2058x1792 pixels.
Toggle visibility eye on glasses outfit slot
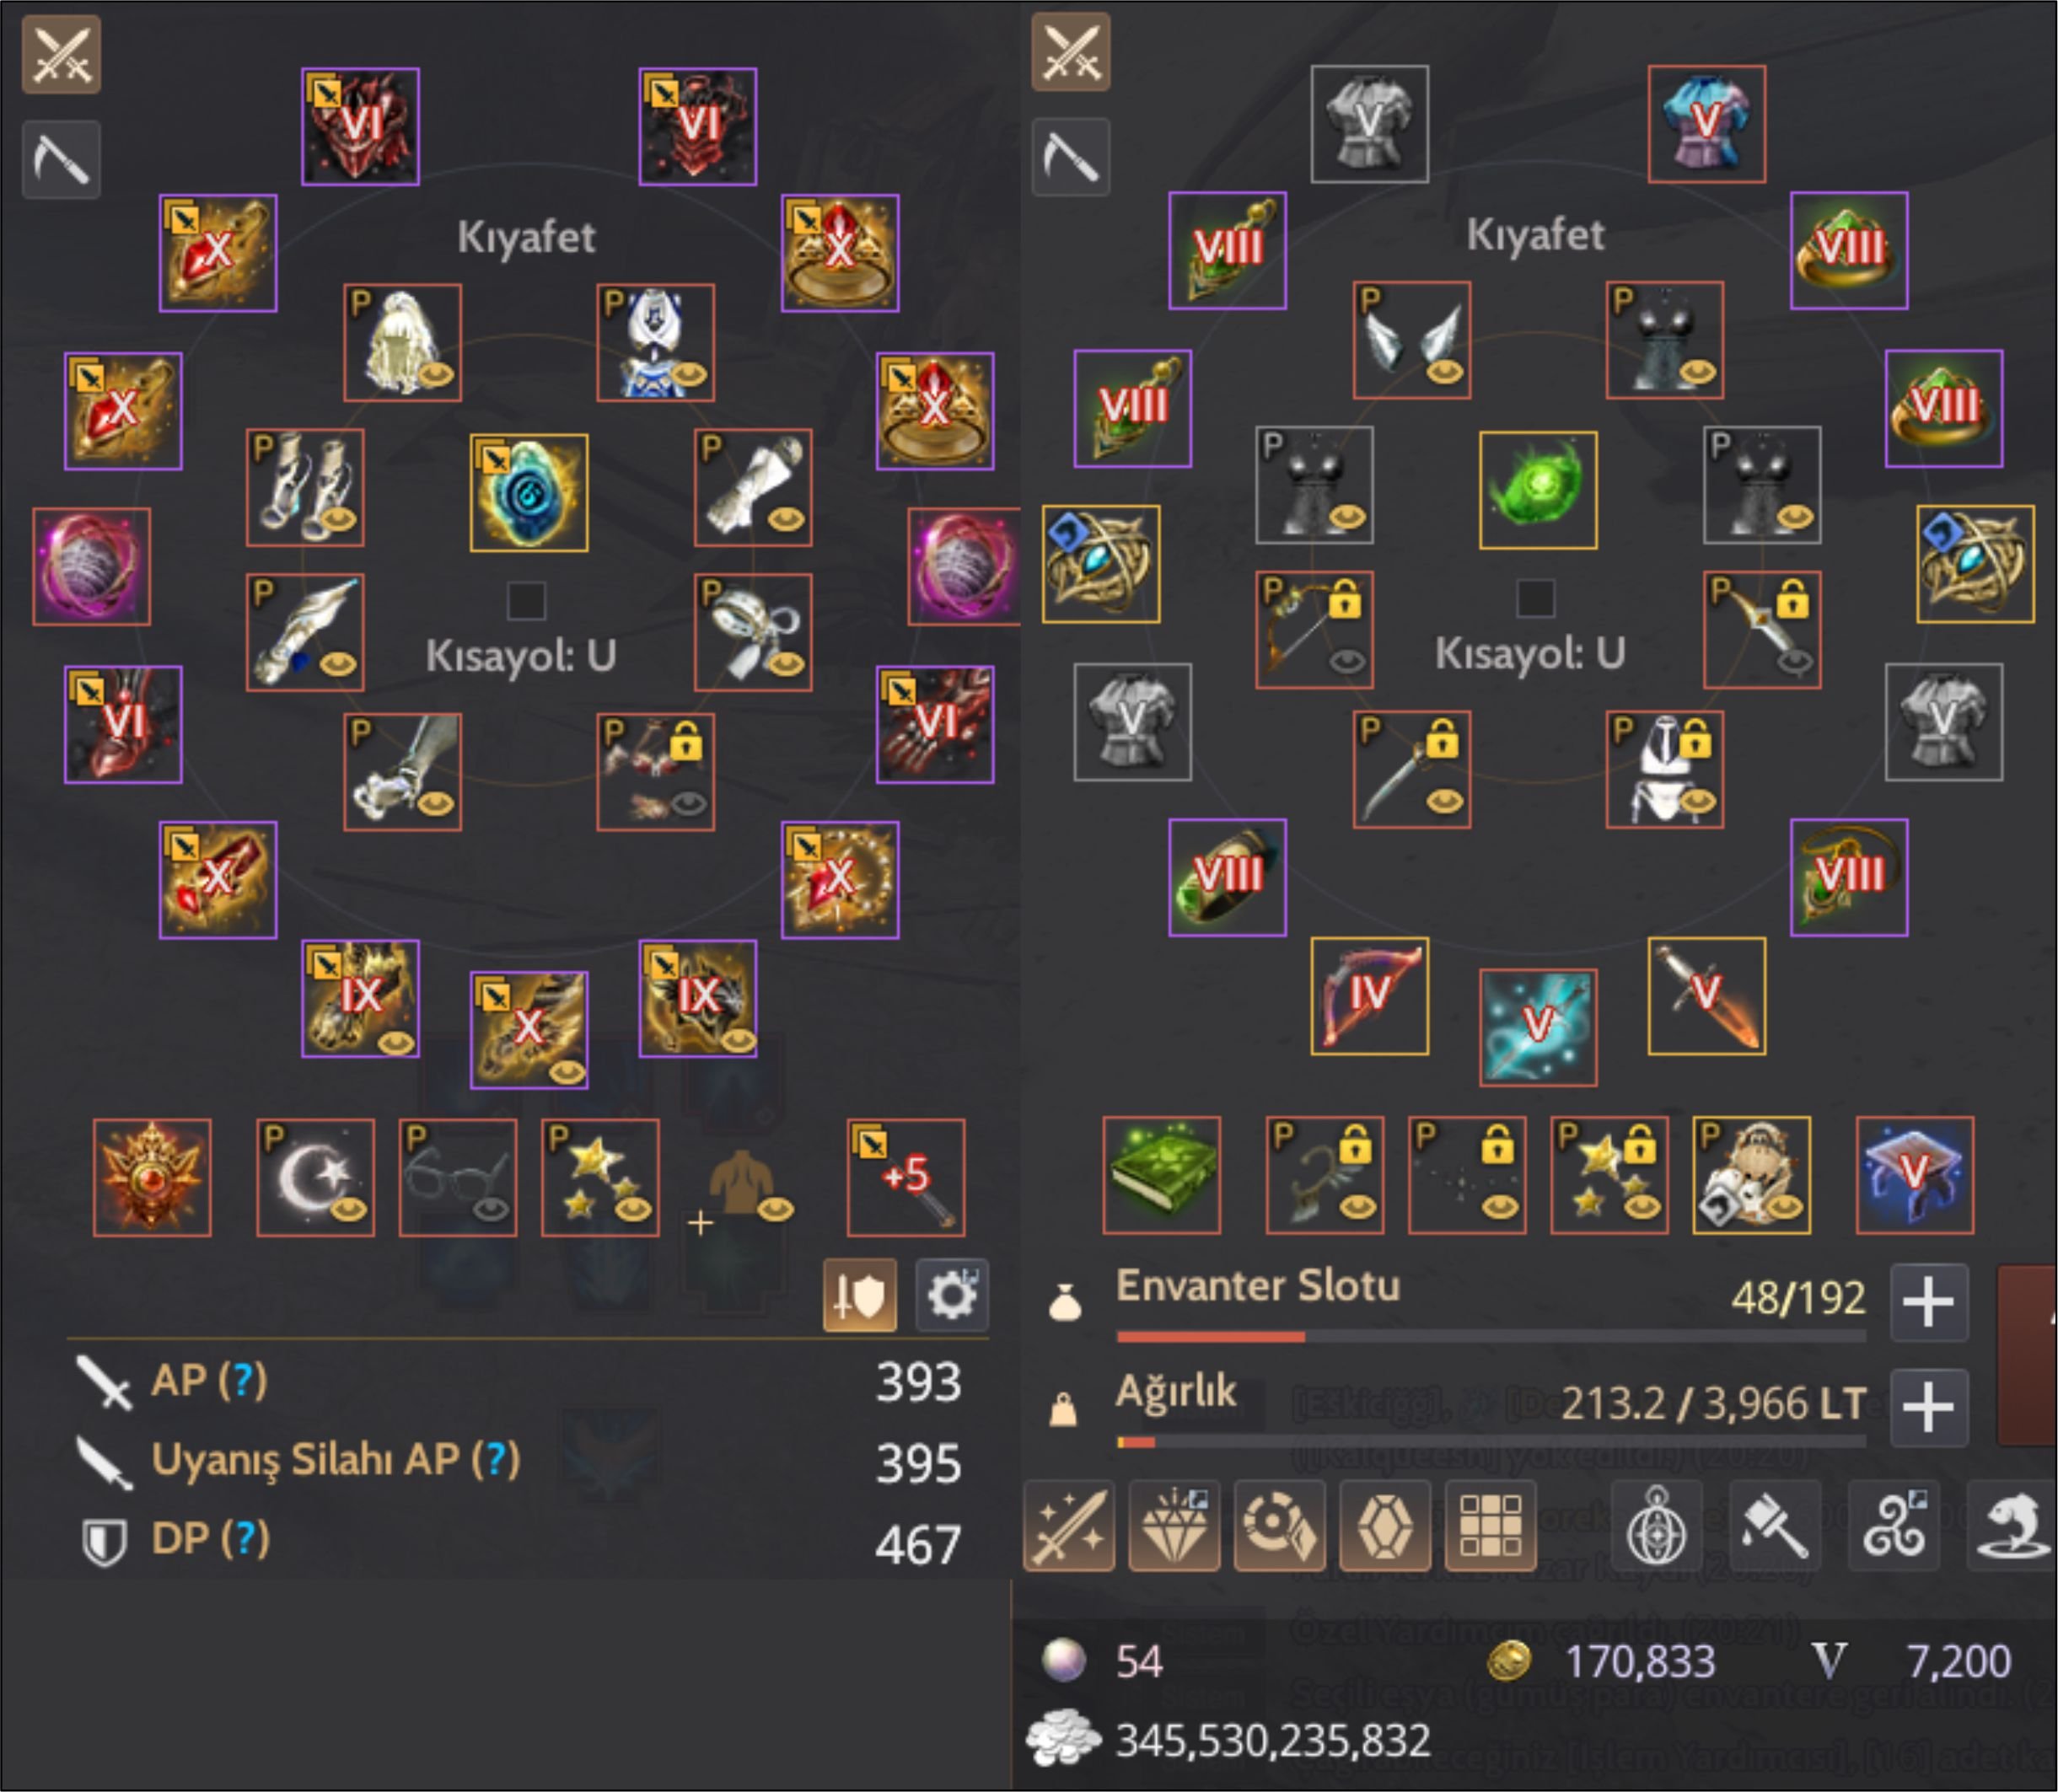pos(490,1211)
